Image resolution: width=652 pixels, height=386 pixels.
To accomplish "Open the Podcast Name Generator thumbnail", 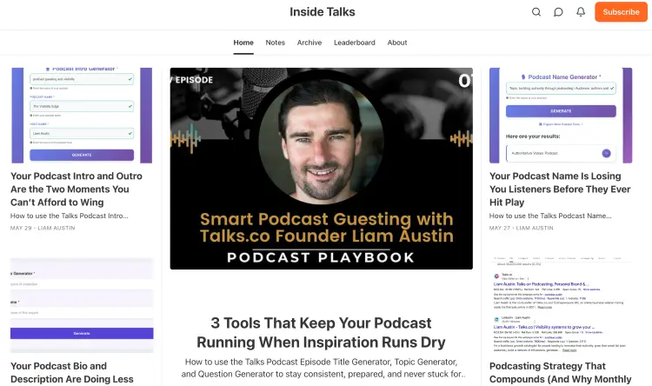I will 561,116.
